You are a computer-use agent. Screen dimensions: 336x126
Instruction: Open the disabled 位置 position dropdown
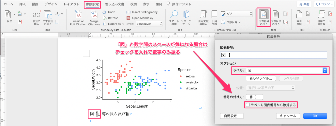[x=271, y=88]
